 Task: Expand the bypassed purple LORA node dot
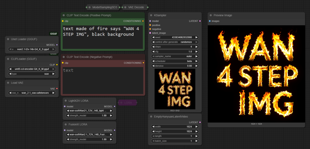121,103
